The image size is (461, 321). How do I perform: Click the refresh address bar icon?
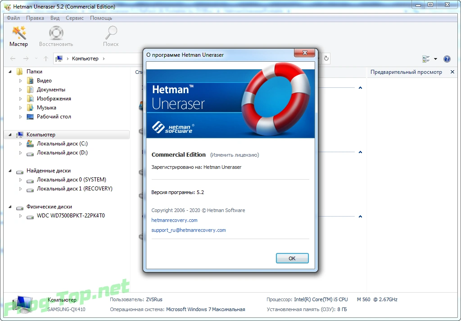(326, 59)
